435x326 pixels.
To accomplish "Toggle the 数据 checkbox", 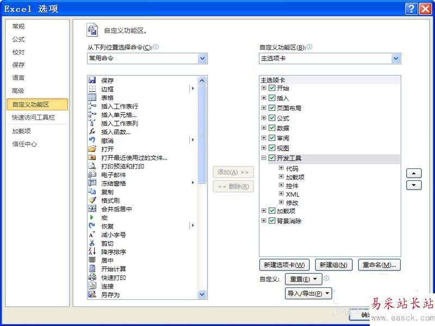I will [272, 128].
